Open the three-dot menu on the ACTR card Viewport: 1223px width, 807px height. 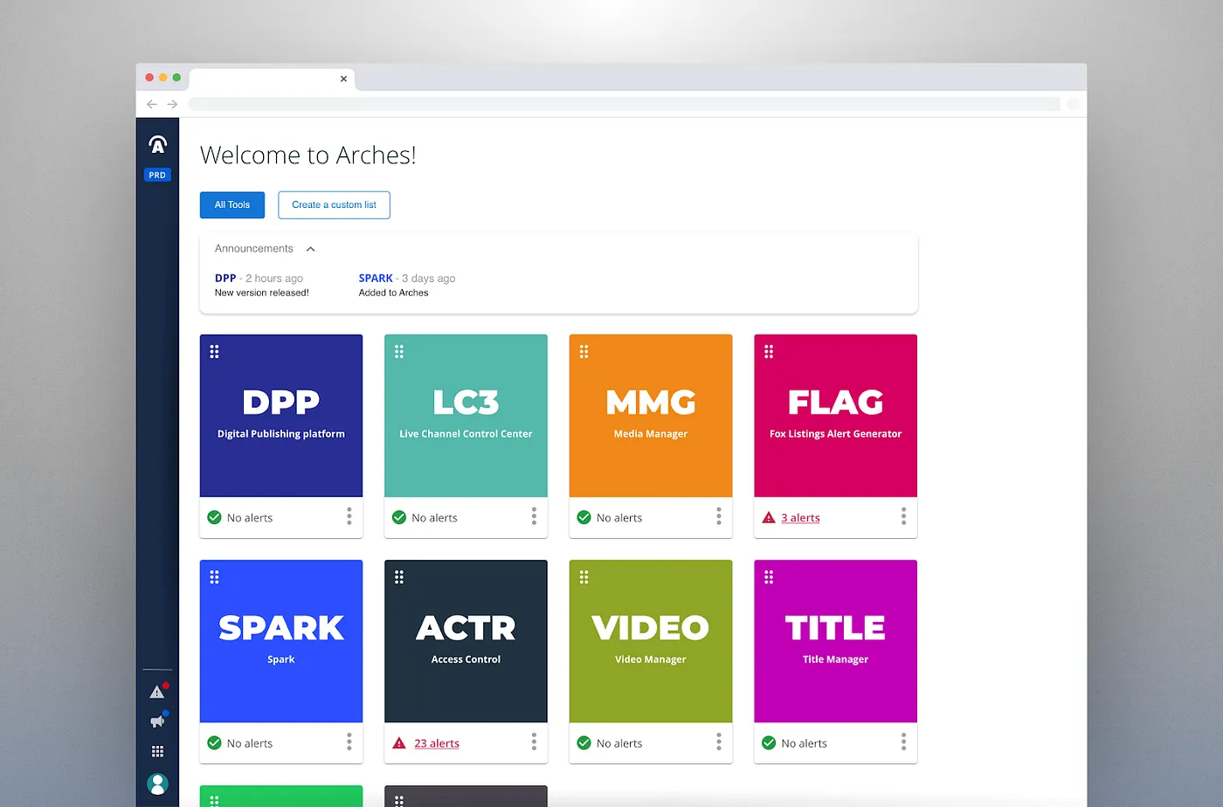click(534, 741)
